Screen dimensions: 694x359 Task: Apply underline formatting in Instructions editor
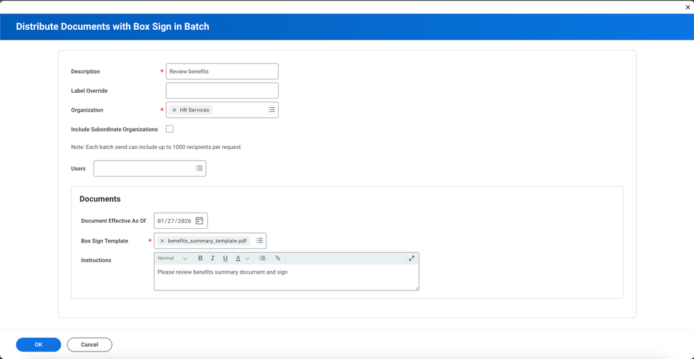click(225, 258)
